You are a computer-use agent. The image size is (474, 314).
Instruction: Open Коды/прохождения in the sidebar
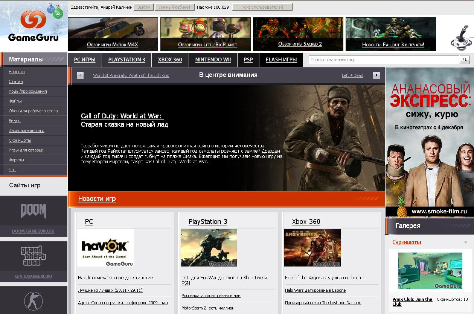coord(28,91)
